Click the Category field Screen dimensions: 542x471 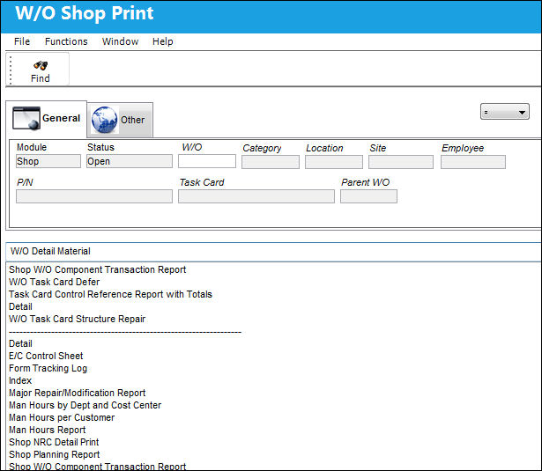point(271,162)
